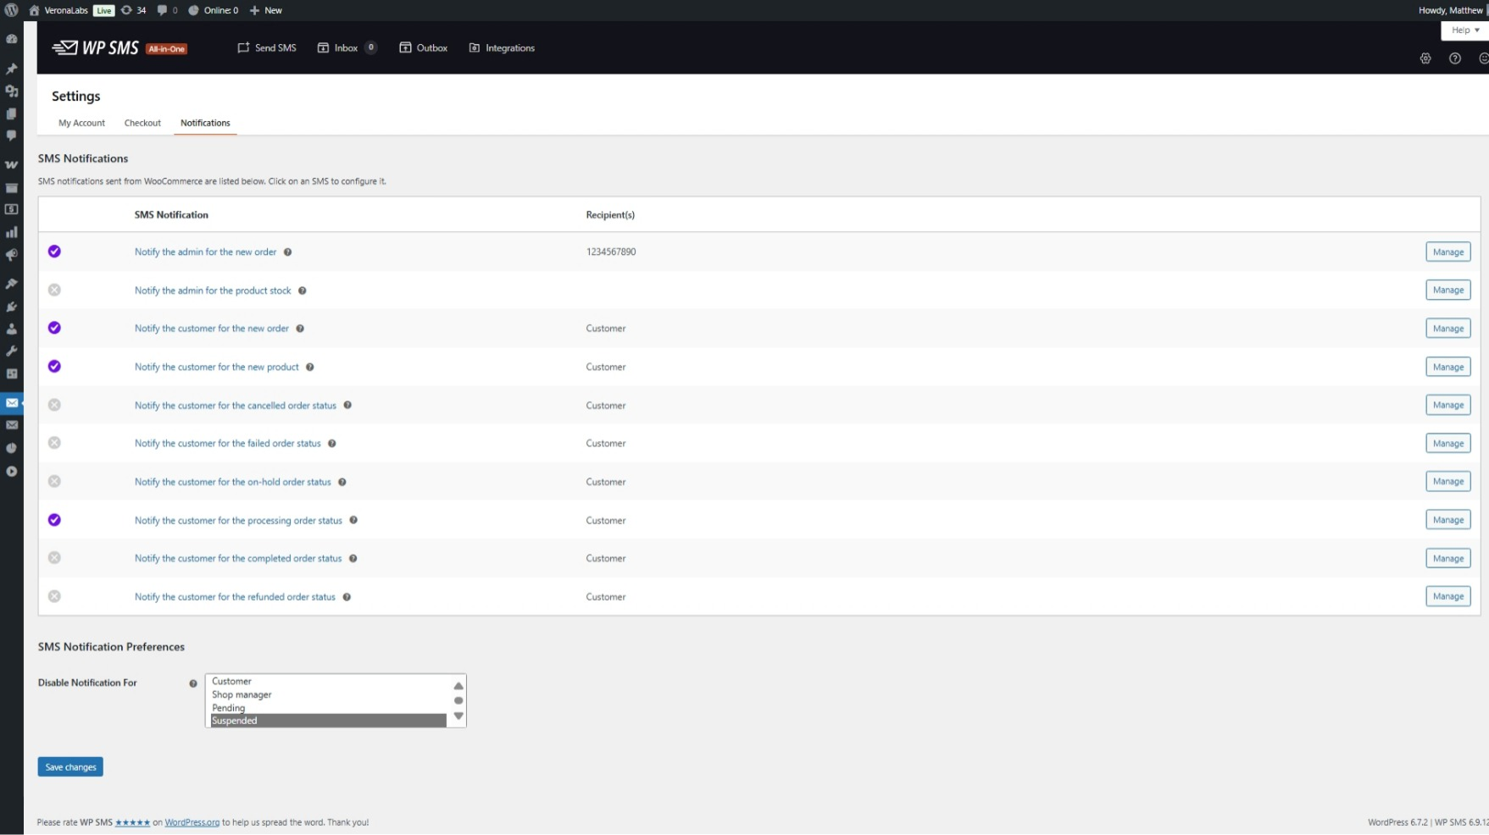The height and width of the screenshot is (835, 1489).
Task: Open Posts pin icon in sidebar
Action: tap(12, 69)
